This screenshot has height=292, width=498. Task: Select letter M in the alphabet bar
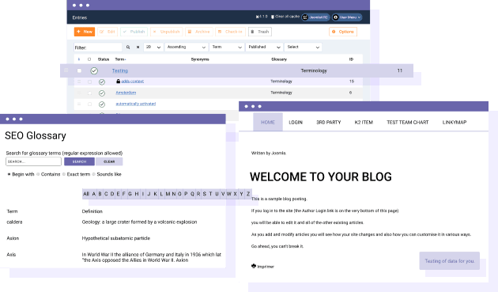[x=168, y=194]
